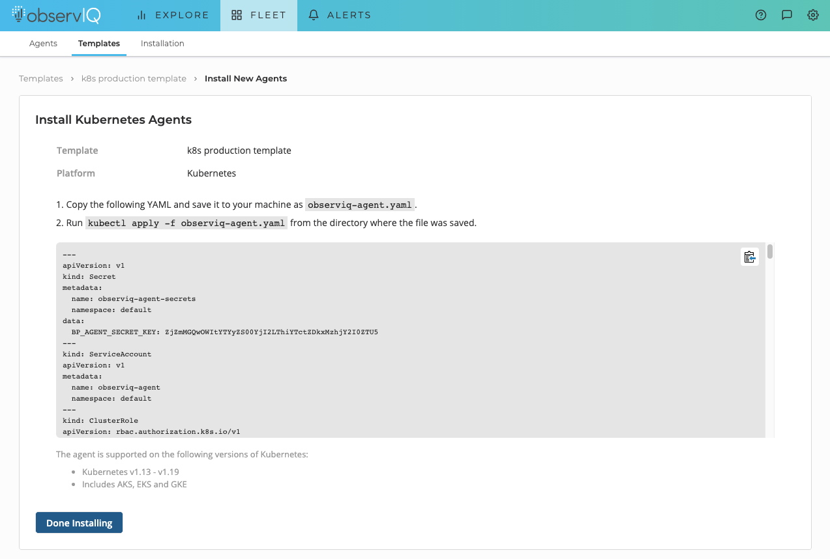Click the Done Installing button
This screenshot has height=559, width=830.
pyautogui.click(x=79, y=523)
